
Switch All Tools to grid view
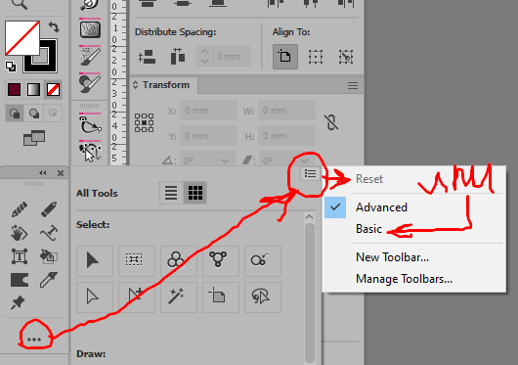(x=195, y=193)
